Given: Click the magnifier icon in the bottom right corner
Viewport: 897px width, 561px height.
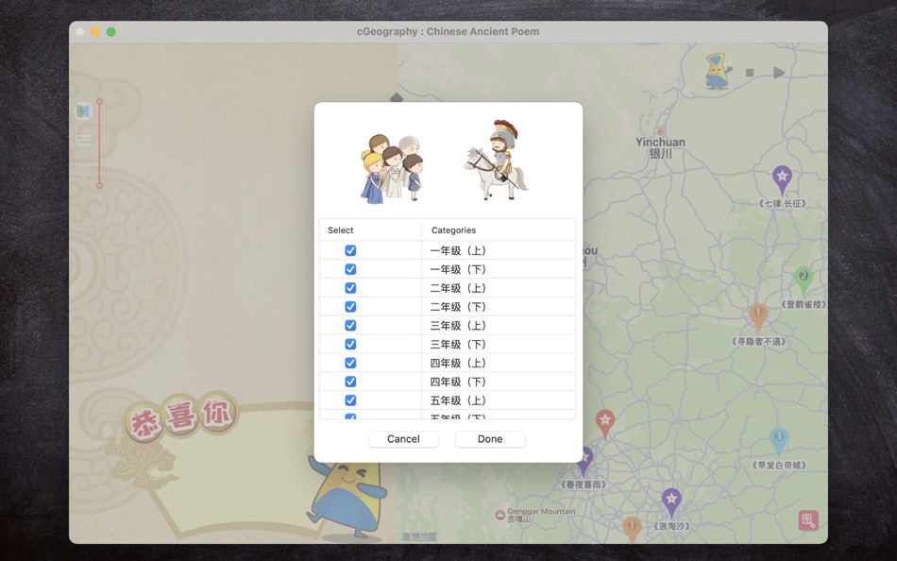Looking at the screenshot, I should click(807, 519).
